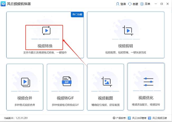Click the 客服 headset icon
This screenshot has height=122, width=172.
130,4
